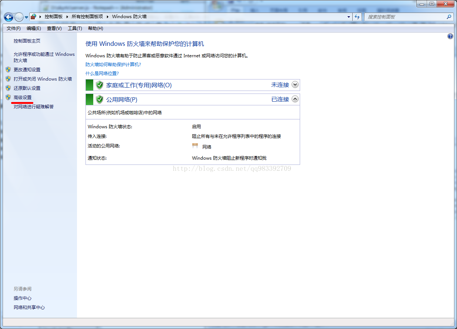The width and height of the screenshot is (457, 329).
Task: Close the Windows 防火墙 window
Action: (x=445, y=4)
